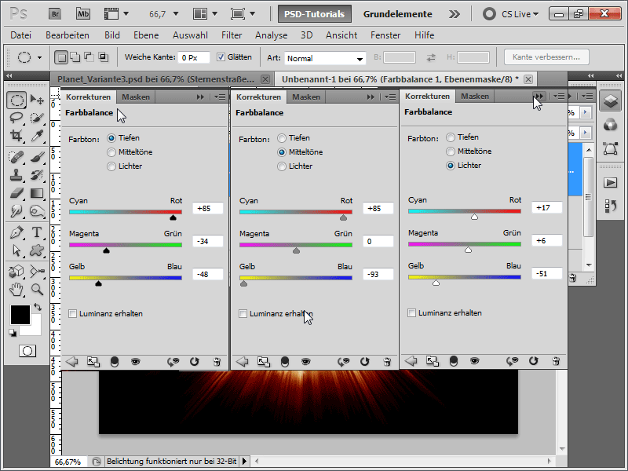
Task: Click the Weiche Kante input field
Action: [x=193, y=57]
